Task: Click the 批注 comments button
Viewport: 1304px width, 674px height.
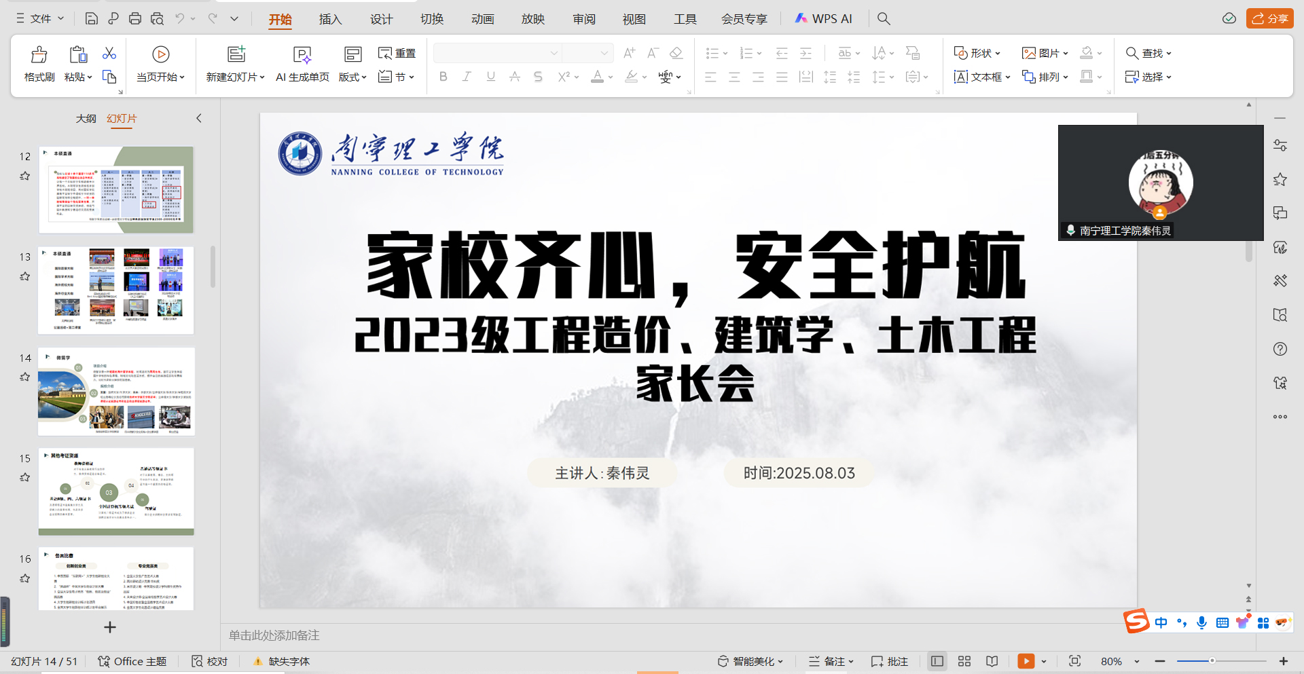Action: (890, 661)
